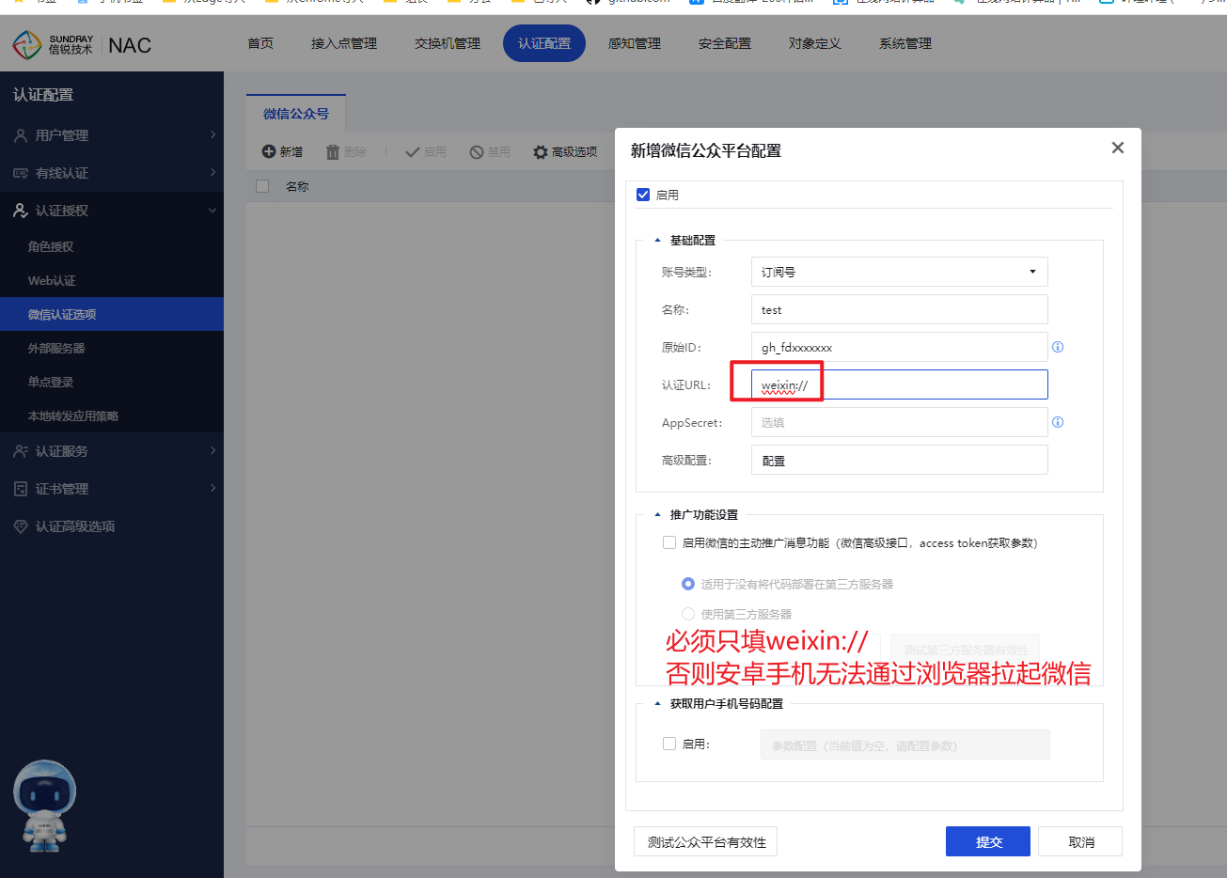Click the 用户管理 person icon
1227x878 pixels.
pos(21,135)
